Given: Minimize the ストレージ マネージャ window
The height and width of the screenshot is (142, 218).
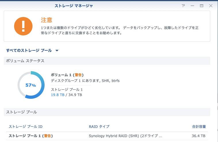Looking at the screenshot, I should pos(192,6).
